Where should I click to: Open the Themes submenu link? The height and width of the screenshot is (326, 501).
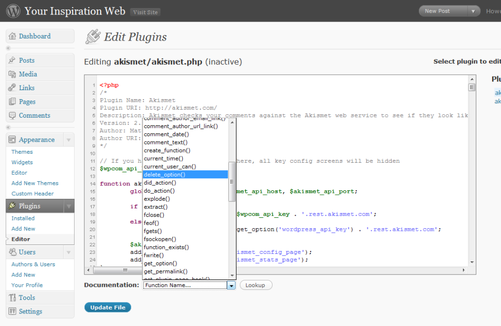point(22,152)
